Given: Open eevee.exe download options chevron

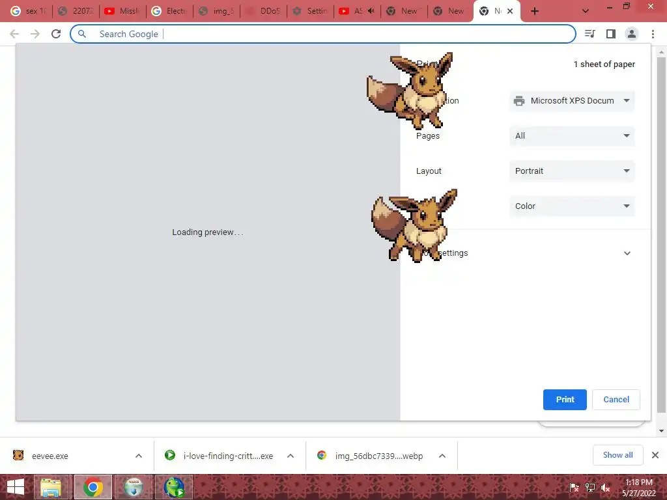Looking at the screenshot, I should coord(139,456).
